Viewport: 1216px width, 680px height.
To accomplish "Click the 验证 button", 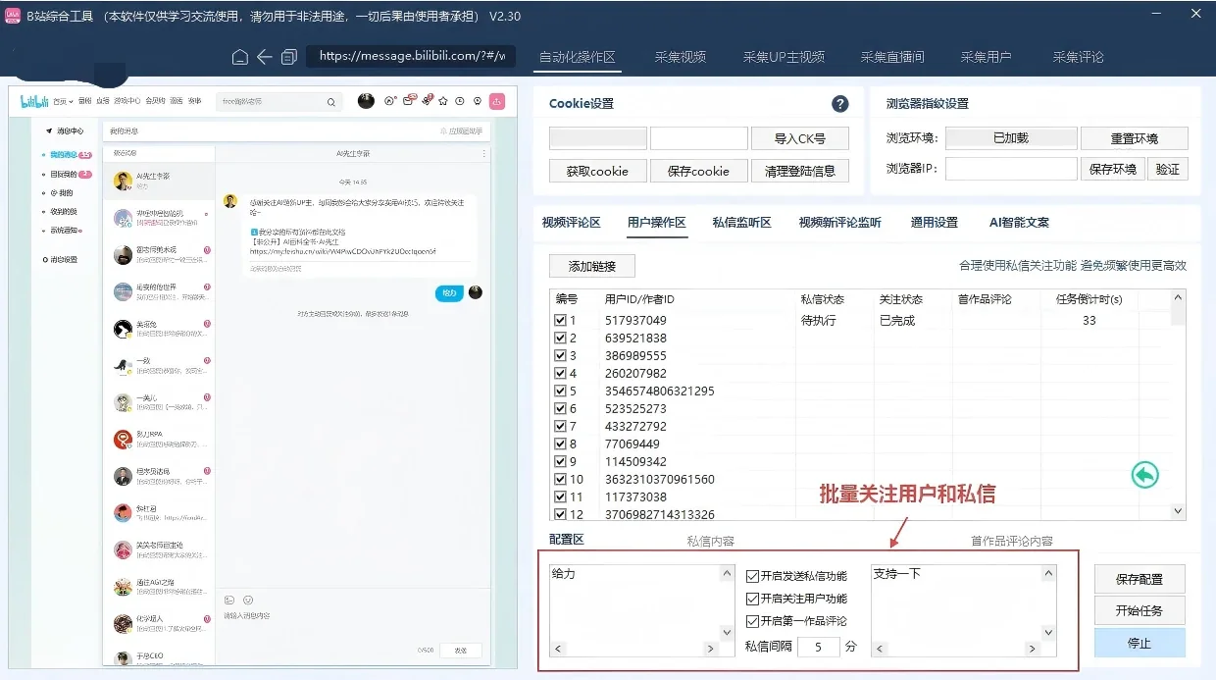I will point(1167,169).
